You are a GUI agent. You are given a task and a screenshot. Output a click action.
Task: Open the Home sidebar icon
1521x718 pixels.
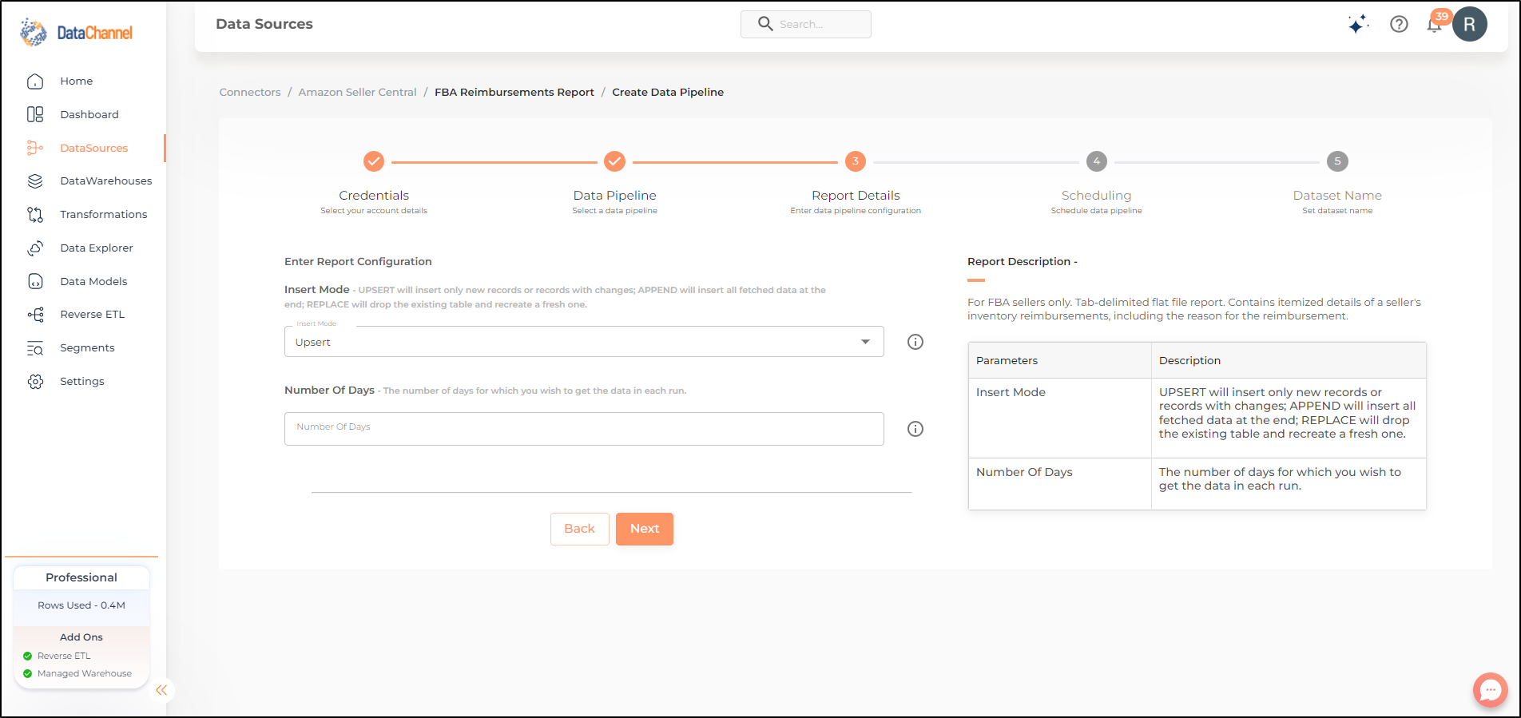point(35,81)
